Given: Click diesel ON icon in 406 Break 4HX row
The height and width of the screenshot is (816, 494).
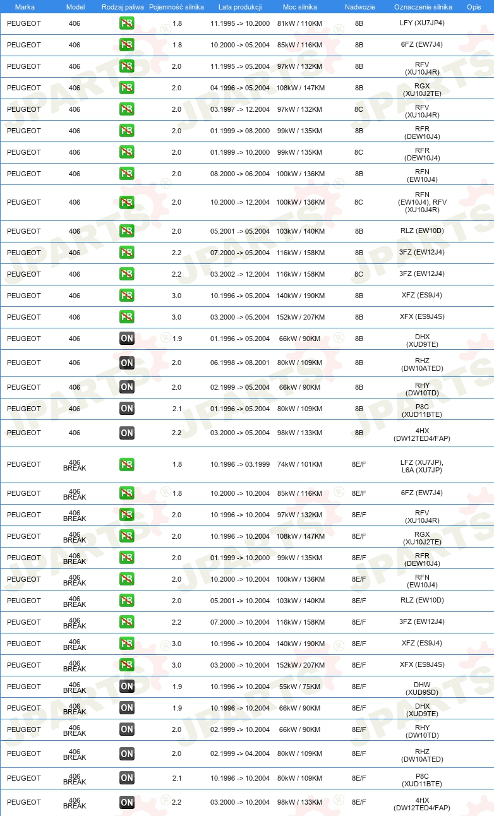Looking at the screenshot, I should click(x=126, y=802).
